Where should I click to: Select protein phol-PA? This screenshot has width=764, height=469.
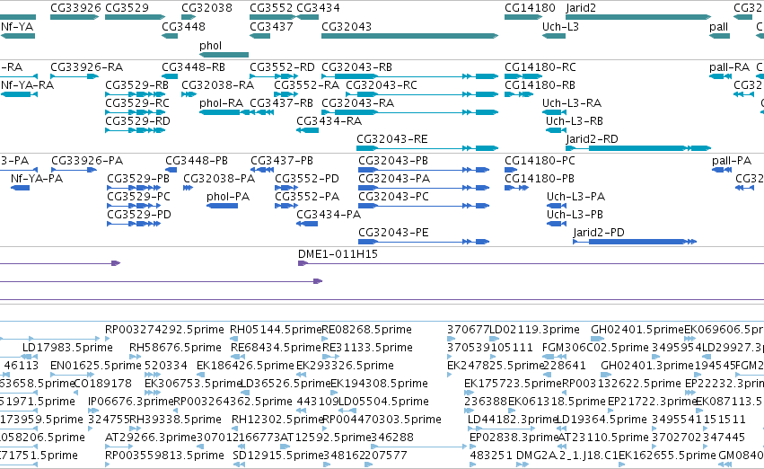coord(228,197)
